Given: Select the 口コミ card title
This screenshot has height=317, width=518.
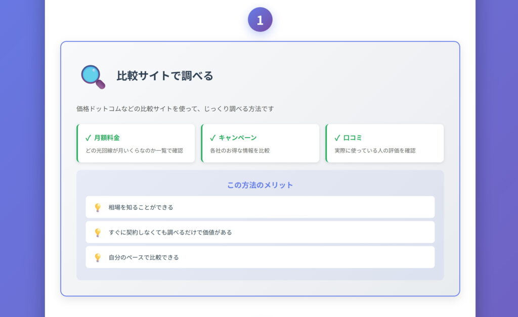Looking at the screenshot, I should 353,138.
